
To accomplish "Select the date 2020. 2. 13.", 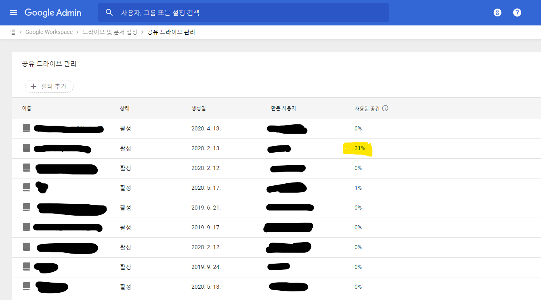I will [x=206, y=148].
